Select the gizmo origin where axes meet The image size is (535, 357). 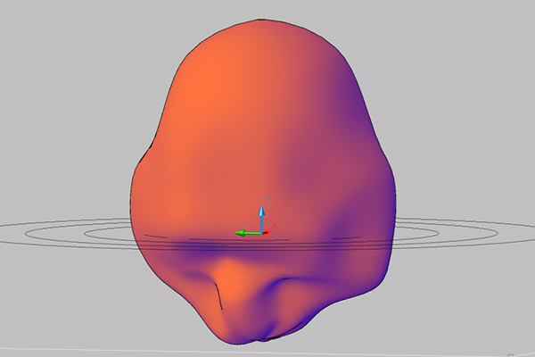coord(261,234)
